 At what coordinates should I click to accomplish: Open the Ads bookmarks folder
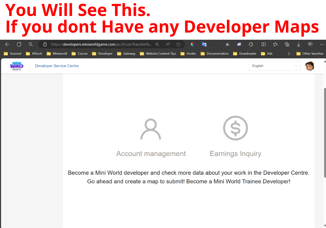pos(267,53)
